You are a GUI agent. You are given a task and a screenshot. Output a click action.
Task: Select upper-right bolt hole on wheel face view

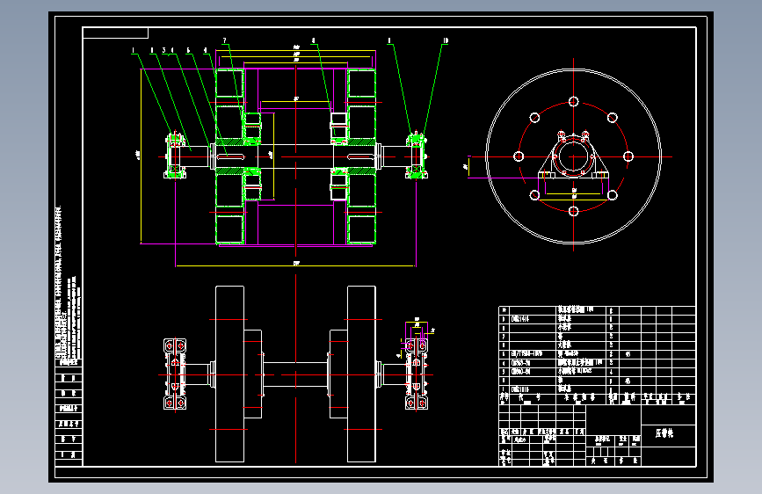[x=613, y=117]
